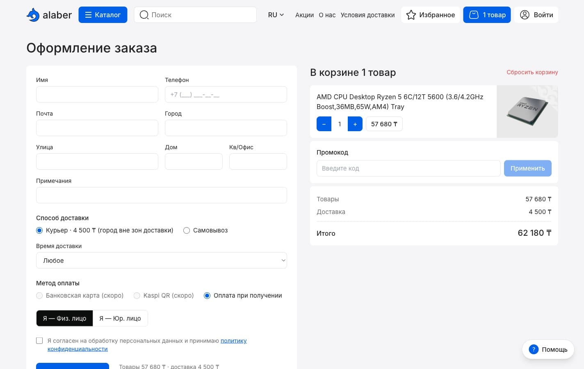Click the Телефон input field
The image size is (584, 369).
pos(226,94)
